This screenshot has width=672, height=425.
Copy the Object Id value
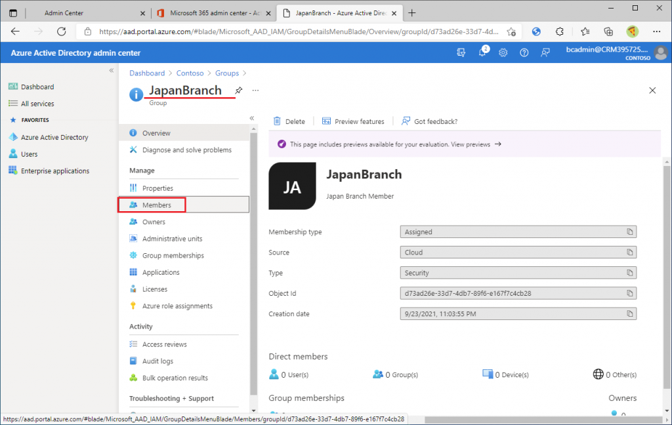[629, 293]
